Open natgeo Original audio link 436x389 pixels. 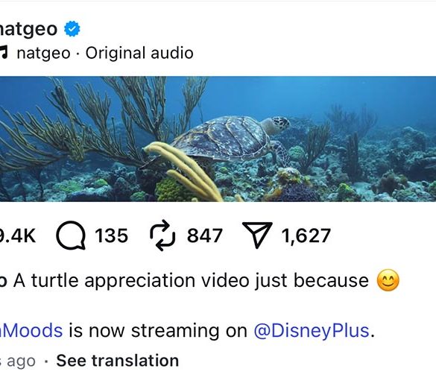[x=105, y=53]
